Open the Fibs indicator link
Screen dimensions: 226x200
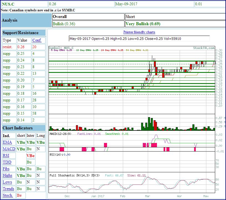click(6, 169)
